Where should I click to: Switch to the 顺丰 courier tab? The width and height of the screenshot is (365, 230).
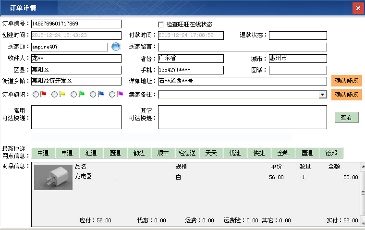tap(163, 153)
